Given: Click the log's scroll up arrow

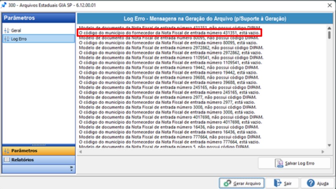Looking at the screenshot, I should pyautogui.click(x=329, y=28).
